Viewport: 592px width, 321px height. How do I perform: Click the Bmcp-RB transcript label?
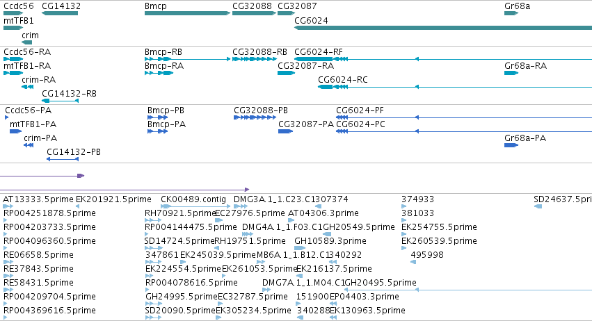[163, 51]
